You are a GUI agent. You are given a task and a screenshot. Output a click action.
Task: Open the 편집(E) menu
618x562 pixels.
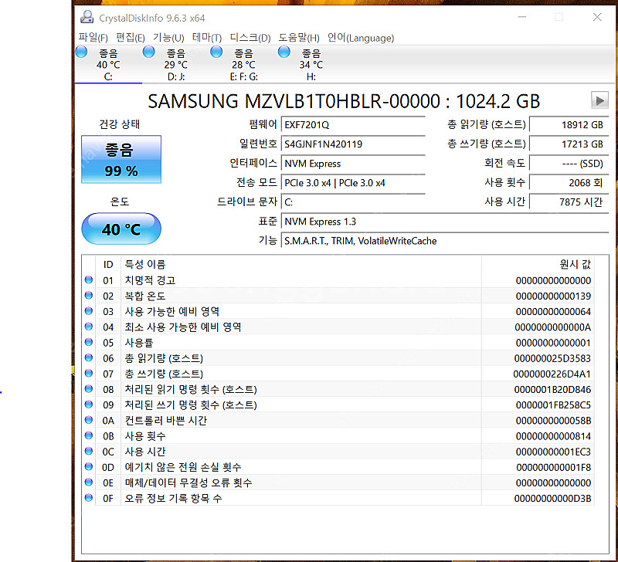point(131,38)
